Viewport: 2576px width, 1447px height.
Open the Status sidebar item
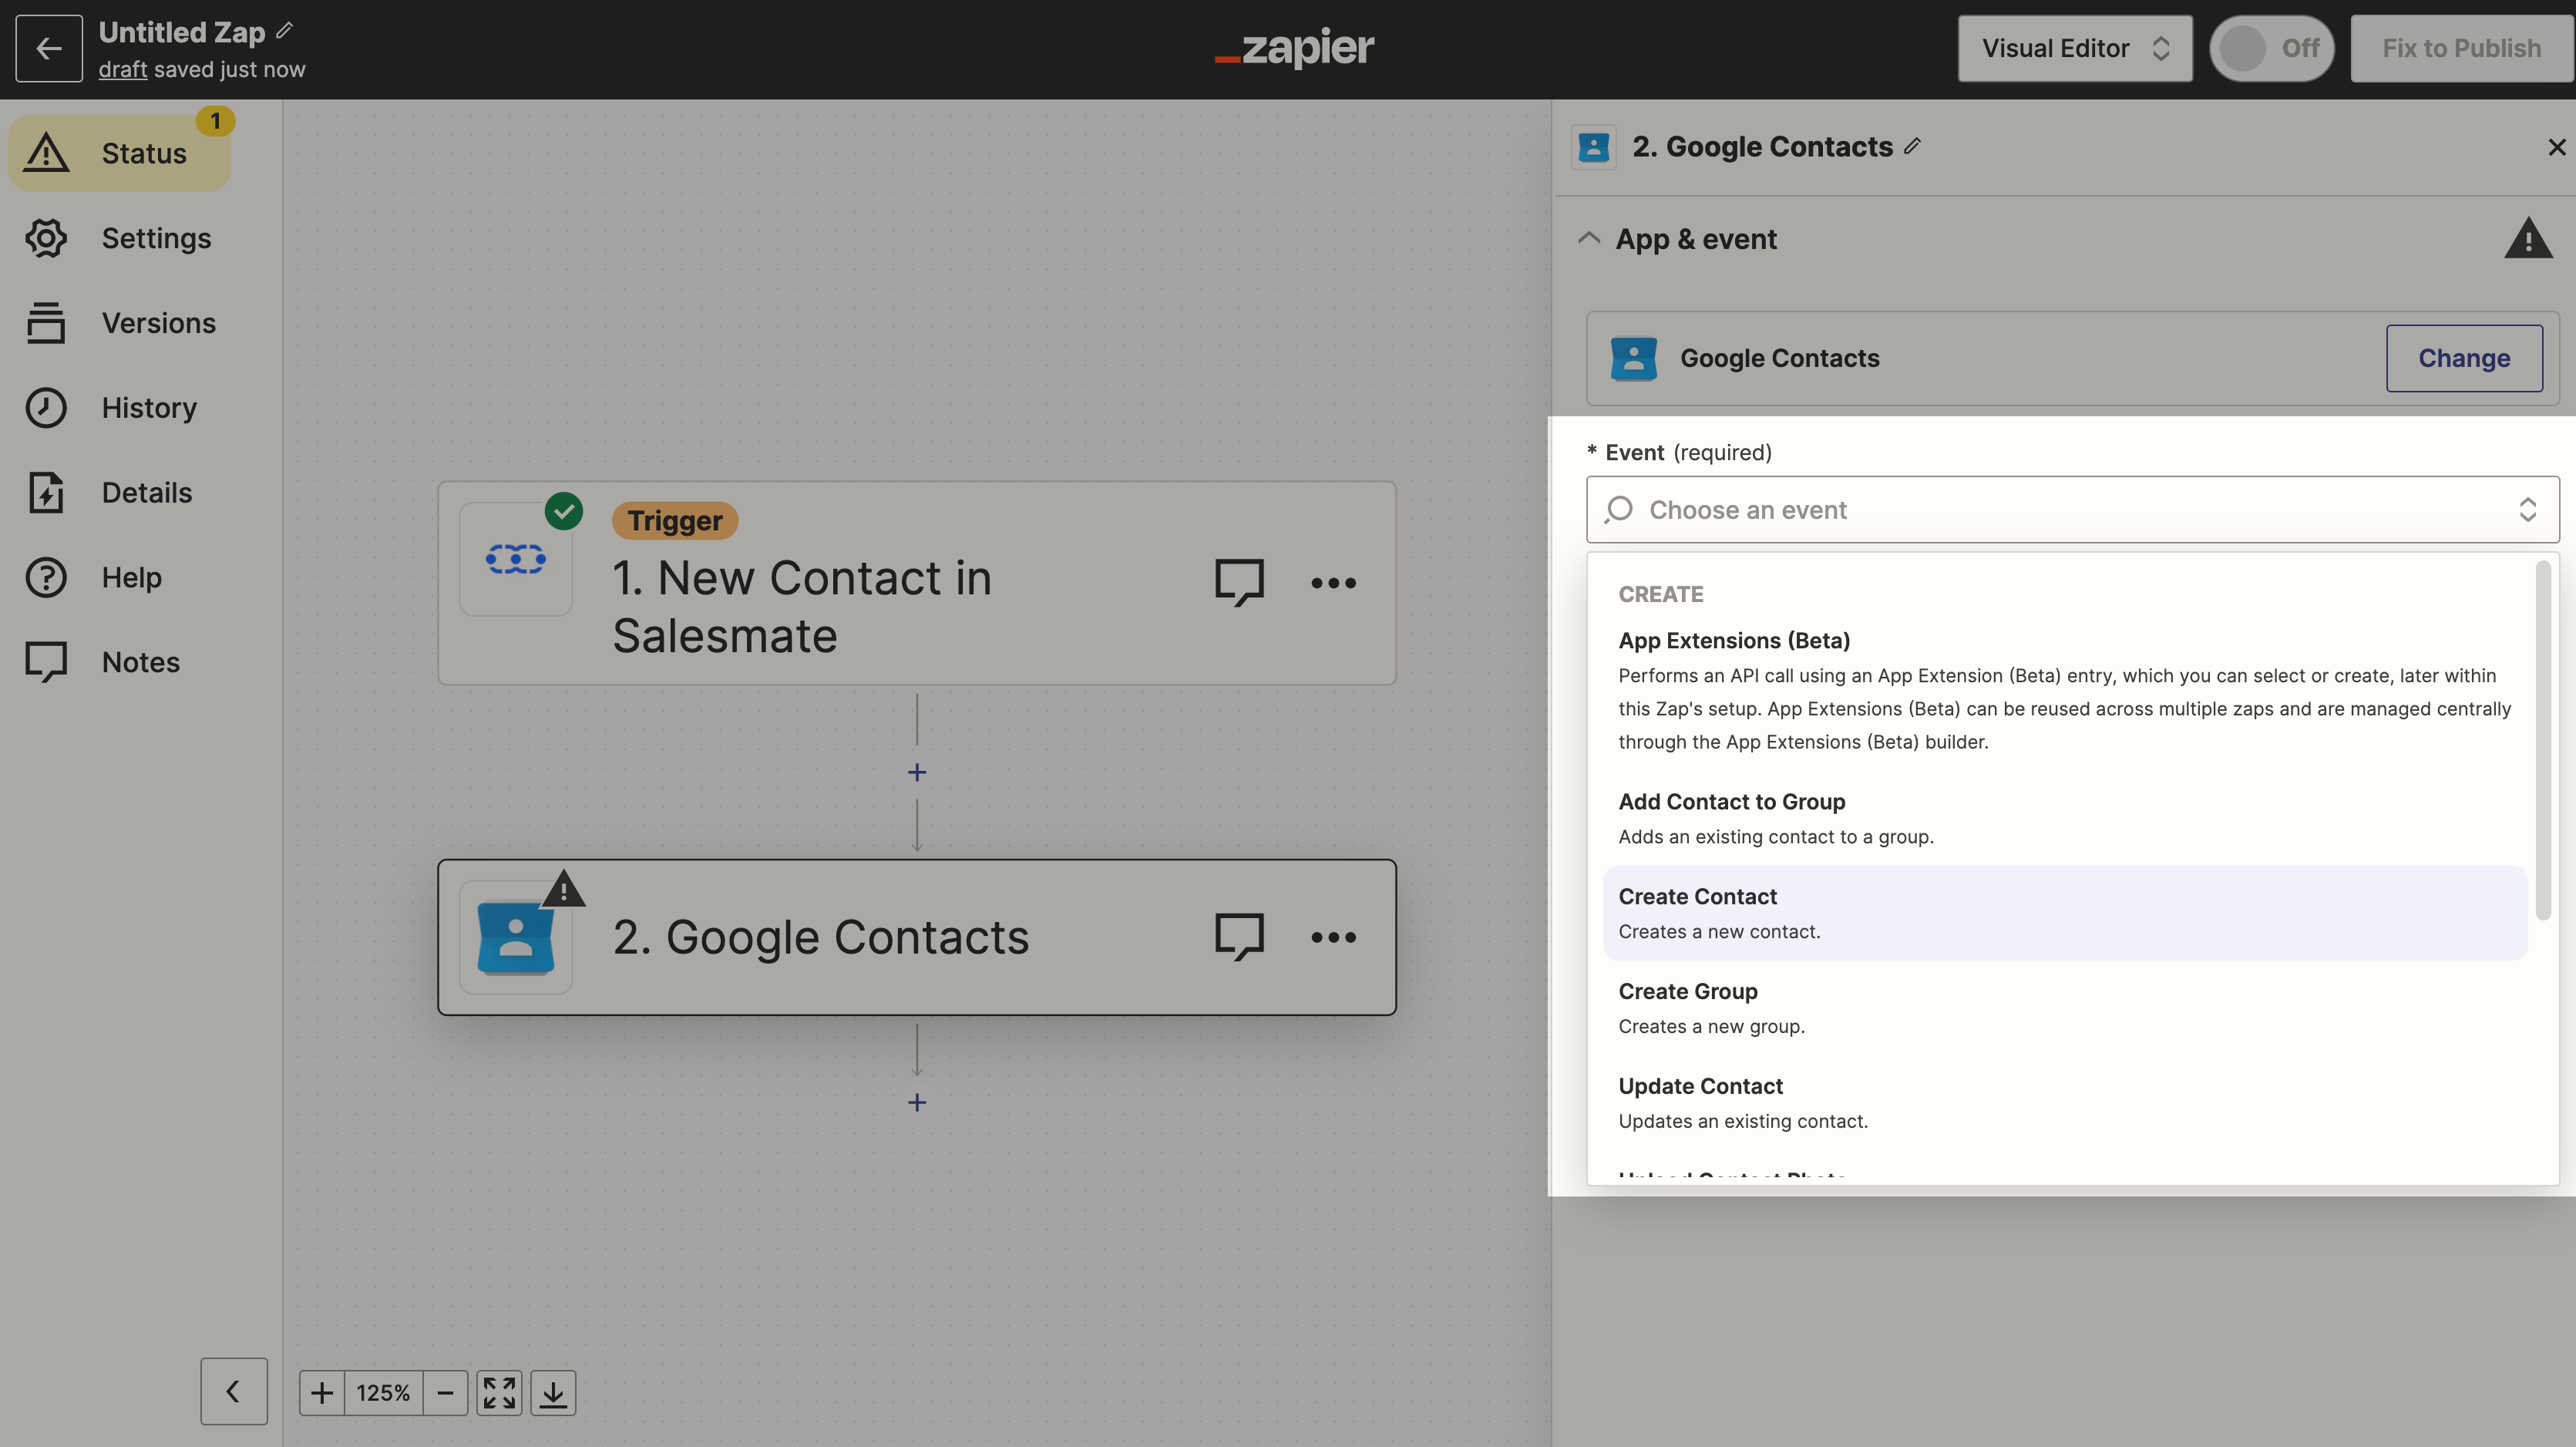(120, 153)
